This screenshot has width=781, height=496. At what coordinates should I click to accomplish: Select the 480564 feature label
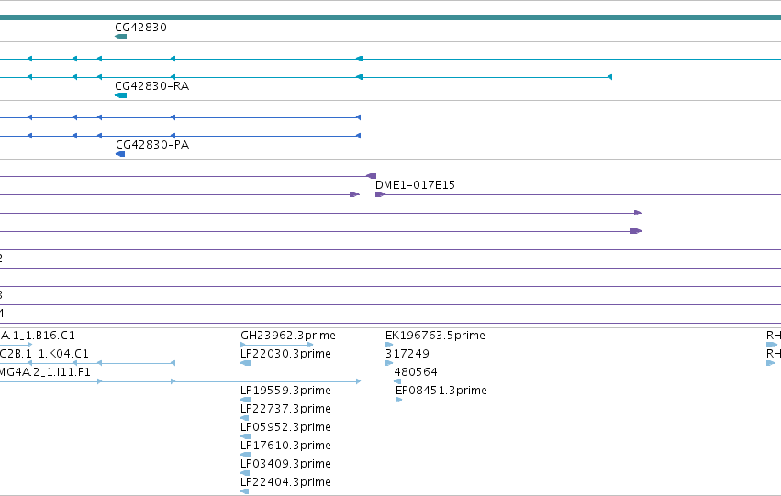click(x=416, y=372)
